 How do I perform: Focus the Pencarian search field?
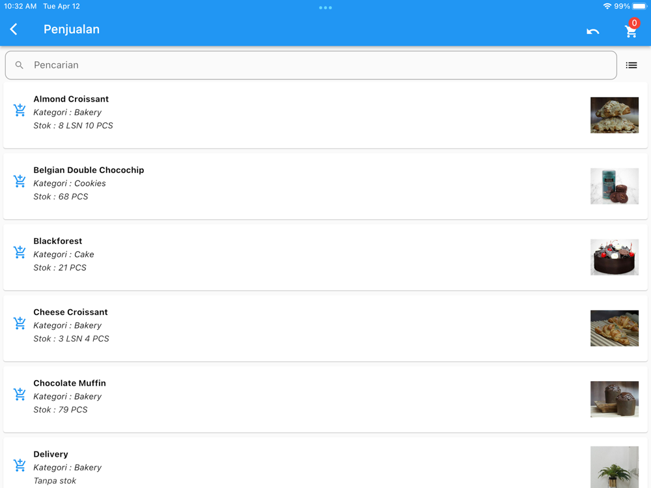click(311, 65)
